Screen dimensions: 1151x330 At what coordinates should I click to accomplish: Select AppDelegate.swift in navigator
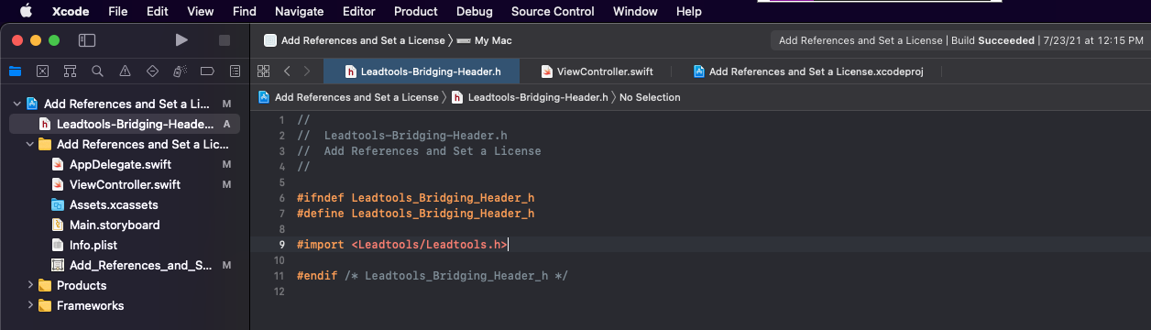[x=125, y=164]
